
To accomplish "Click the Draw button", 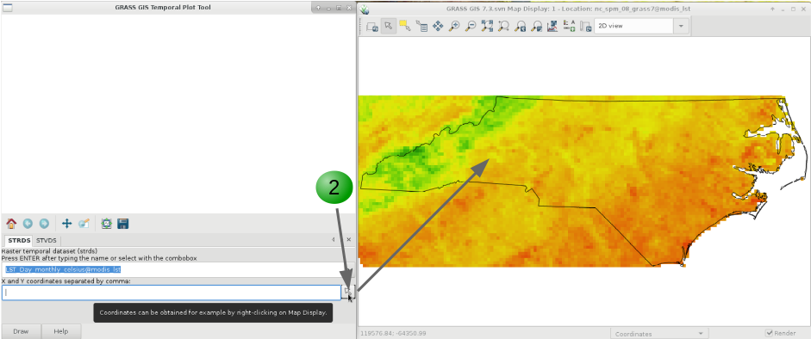I will click(21, 331).
